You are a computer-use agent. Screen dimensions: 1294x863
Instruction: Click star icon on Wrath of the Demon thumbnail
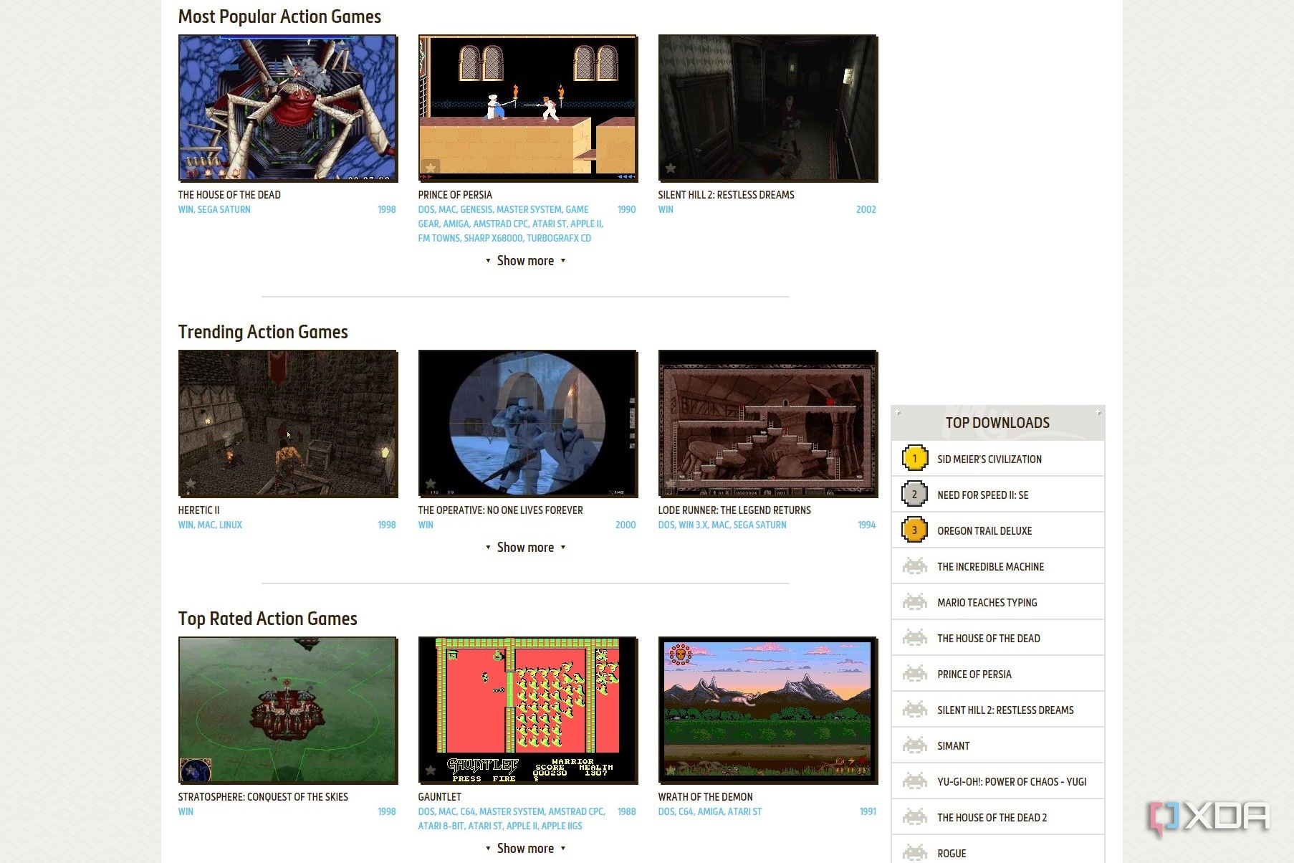tap(671, 771)
